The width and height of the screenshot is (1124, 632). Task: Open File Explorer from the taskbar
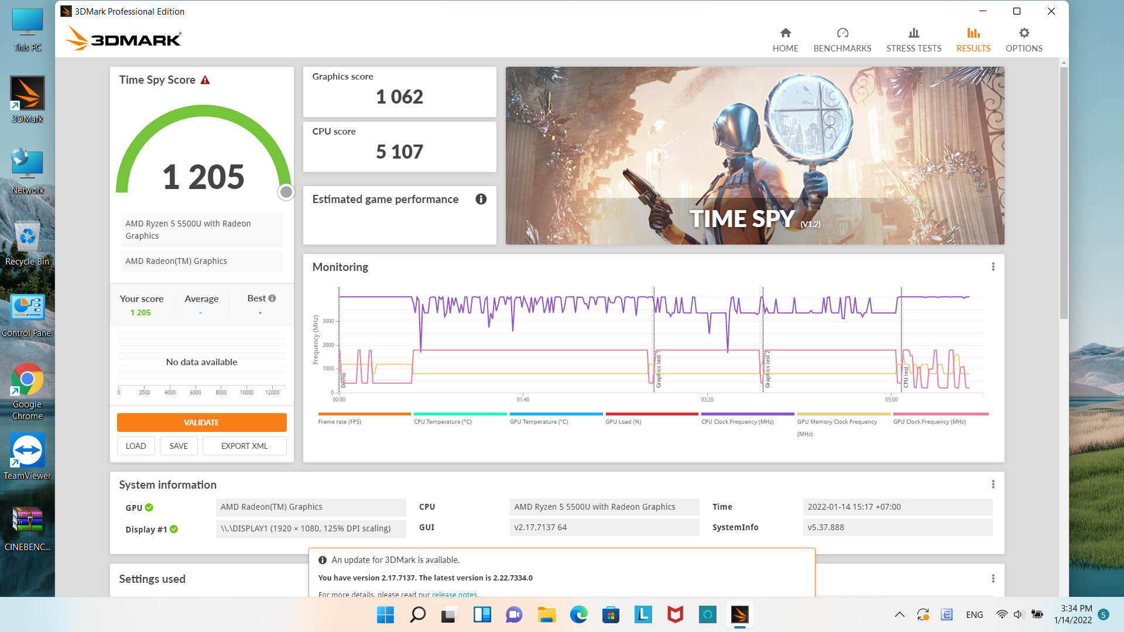tap(546, 614)
